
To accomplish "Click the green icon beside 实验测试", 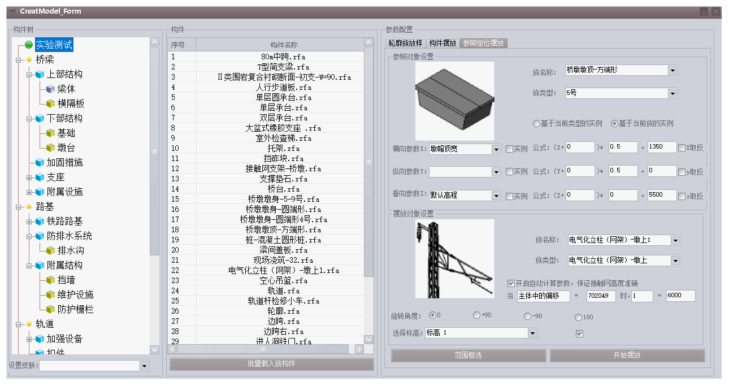I will click(x=29, y=45).
